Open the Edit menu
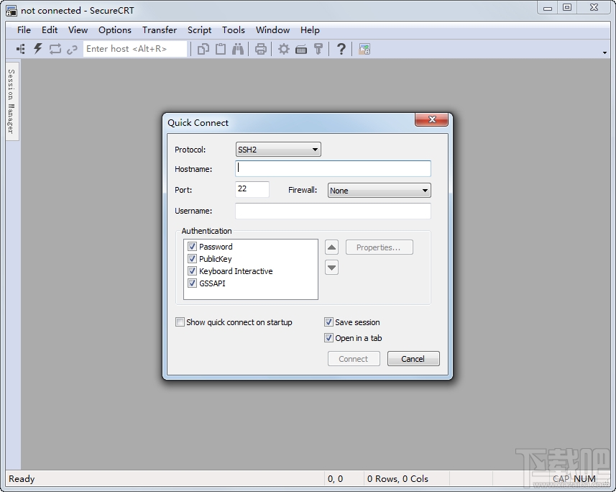The width and height of the screenshot is (616, 492). (x=50, y=30)
